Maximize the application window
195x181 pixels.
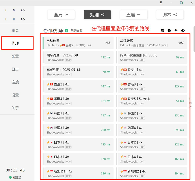181,3
